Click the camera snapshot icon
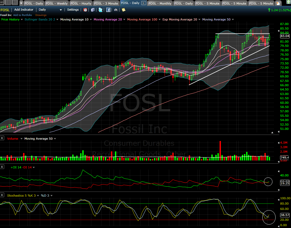This screenshot has width=291, height=228. coord(116,10)
